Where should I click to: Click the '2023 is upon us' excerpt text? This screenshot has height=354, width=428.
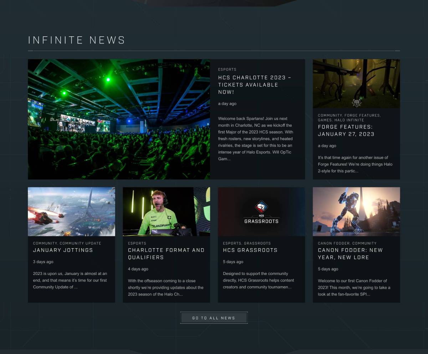tap(70, 280)
